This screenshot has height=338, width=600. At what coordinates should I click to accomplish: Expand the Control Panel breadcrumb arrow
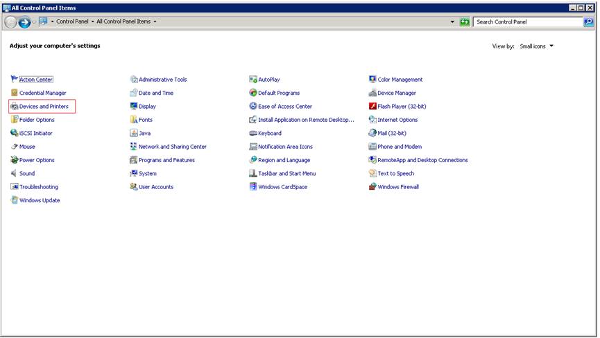pos(93,21)
